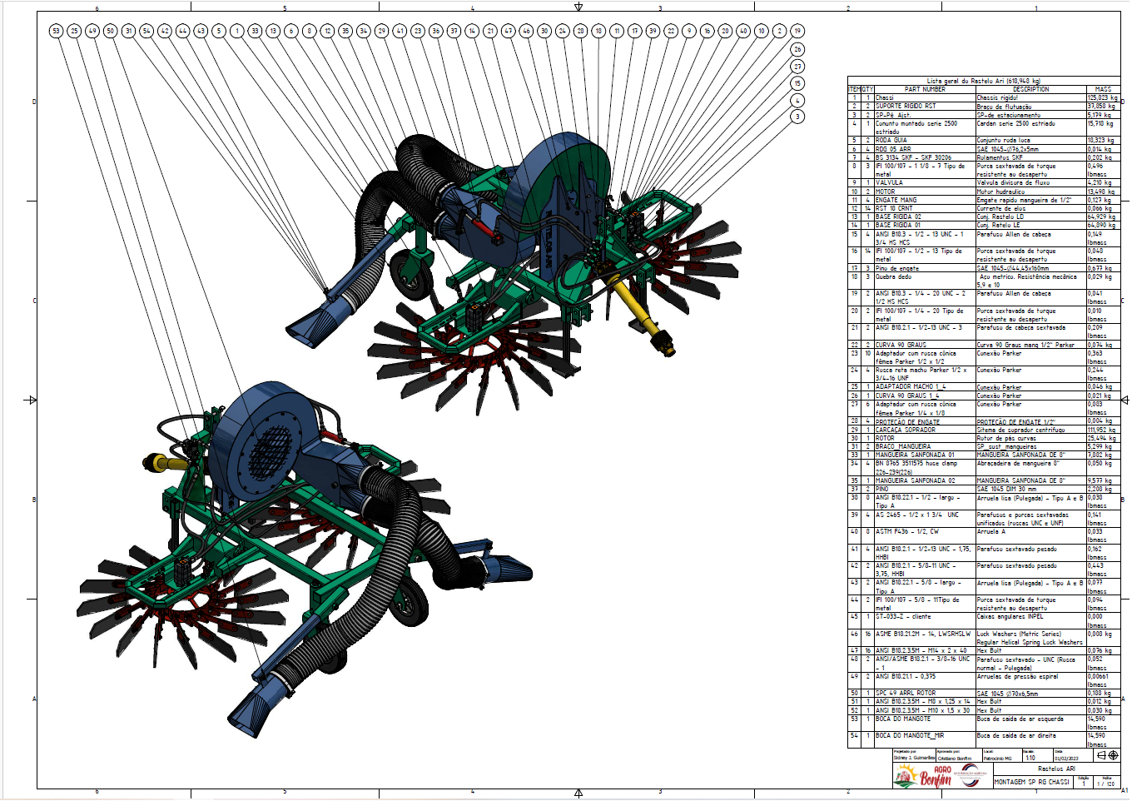1132x801 pixels.
Task: Select balloon callout number 27
Action: tap(797, 67)
